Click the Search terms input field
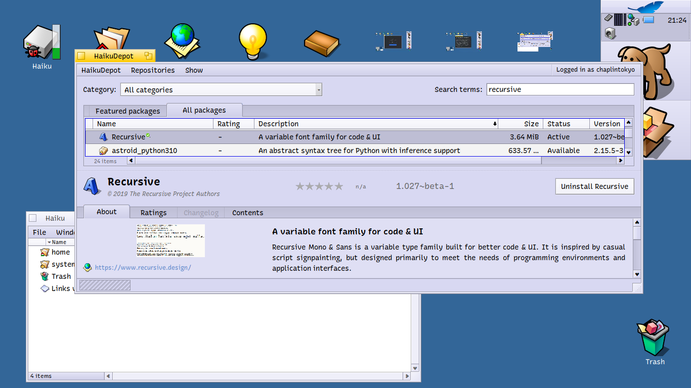The height and width of the screenshot is (388, 691). coord(560,89)
